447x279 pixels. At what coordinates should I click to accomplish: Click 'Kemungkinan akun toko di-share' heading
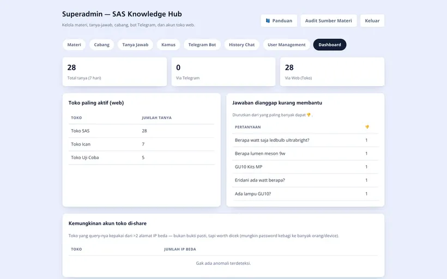point(107,223)
